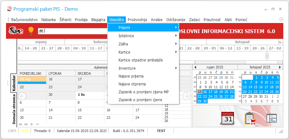The image size is (289, 139).
Task: Click the app icon in the title bar
Action: pyautogui.click(x=9, y=9)
